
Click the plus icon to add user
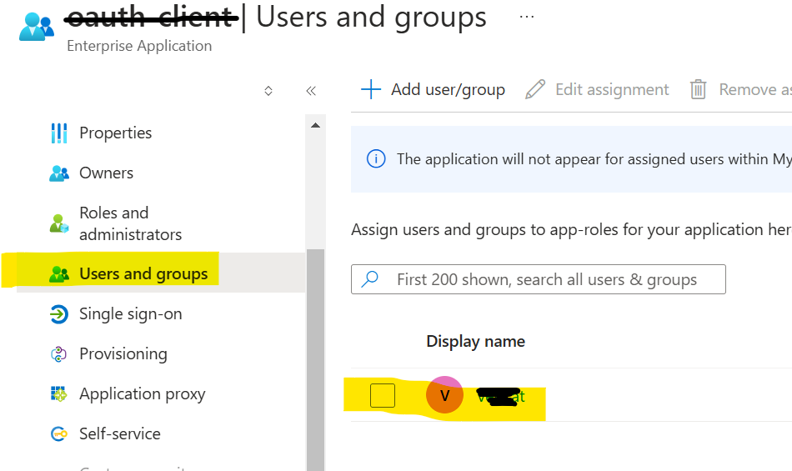point(371,89)
